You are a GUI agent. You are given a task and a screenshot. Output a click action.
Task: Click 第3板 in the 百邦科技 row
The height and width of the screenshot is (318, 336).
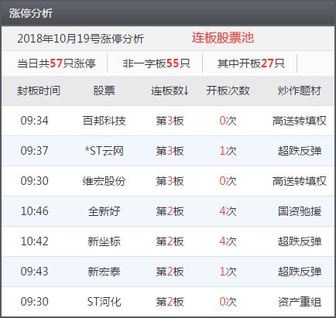tap(170, 121)
